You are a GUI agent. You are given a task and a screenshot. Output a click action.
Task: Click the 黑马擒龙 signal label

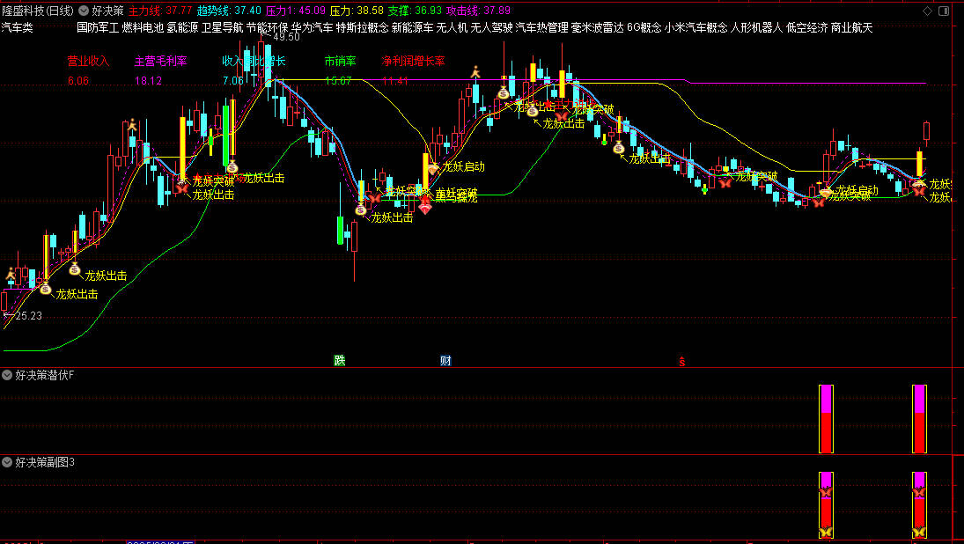point(456,198)
